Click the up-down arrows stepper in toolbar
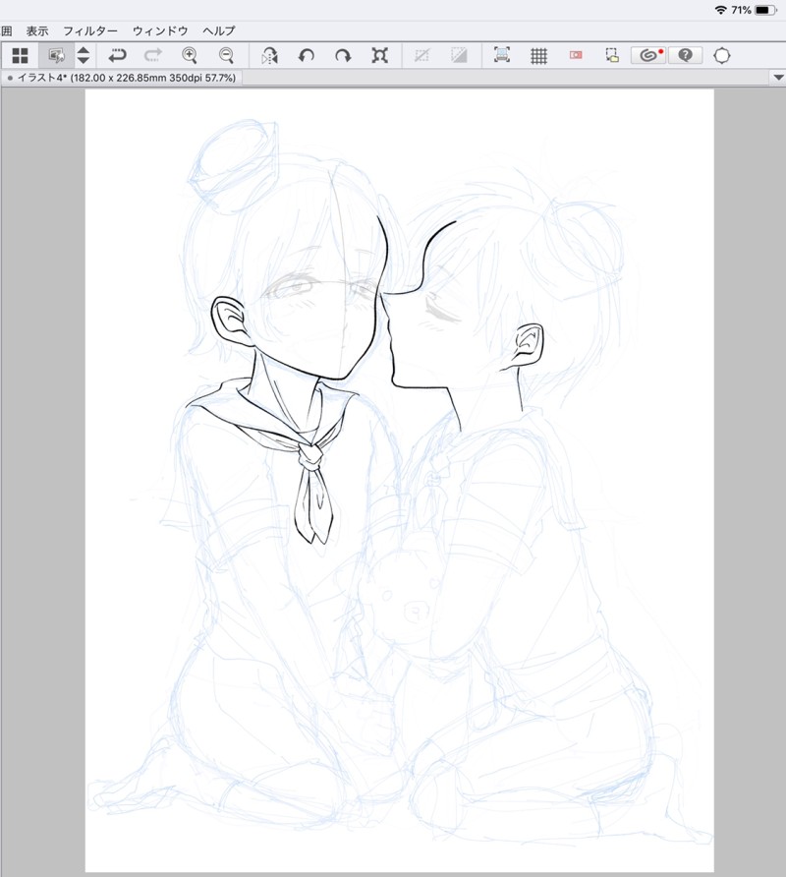 [84, 55]
